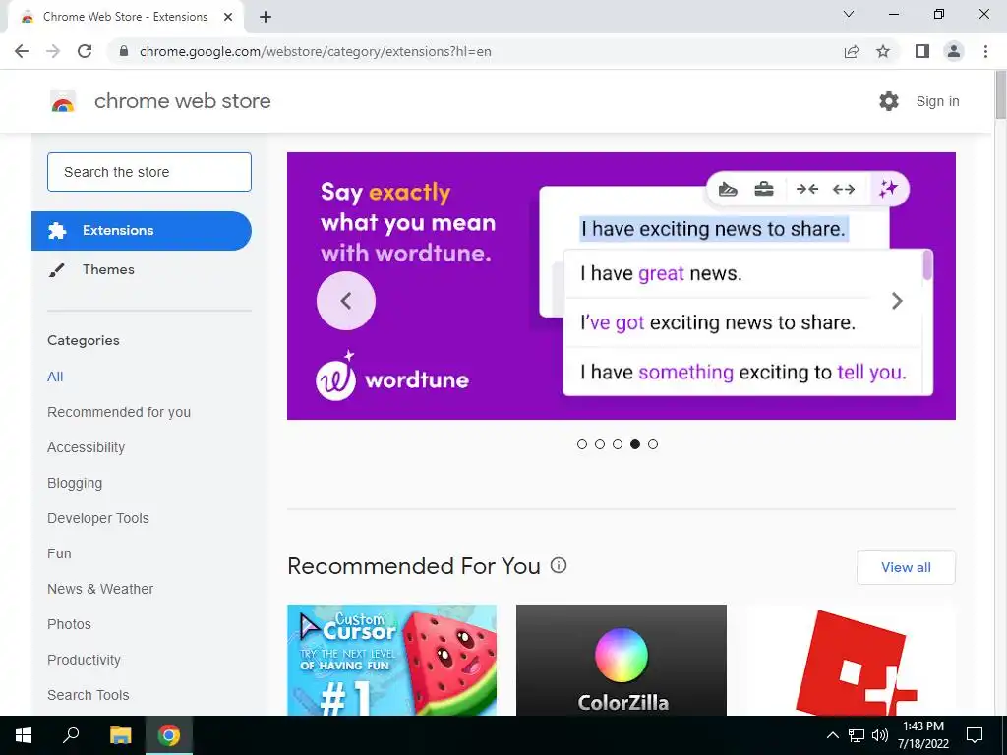Screen dimensions: 1007x755
Task: Open the web store settings gear
Action: pyautogui.click(x=889, y=101)
